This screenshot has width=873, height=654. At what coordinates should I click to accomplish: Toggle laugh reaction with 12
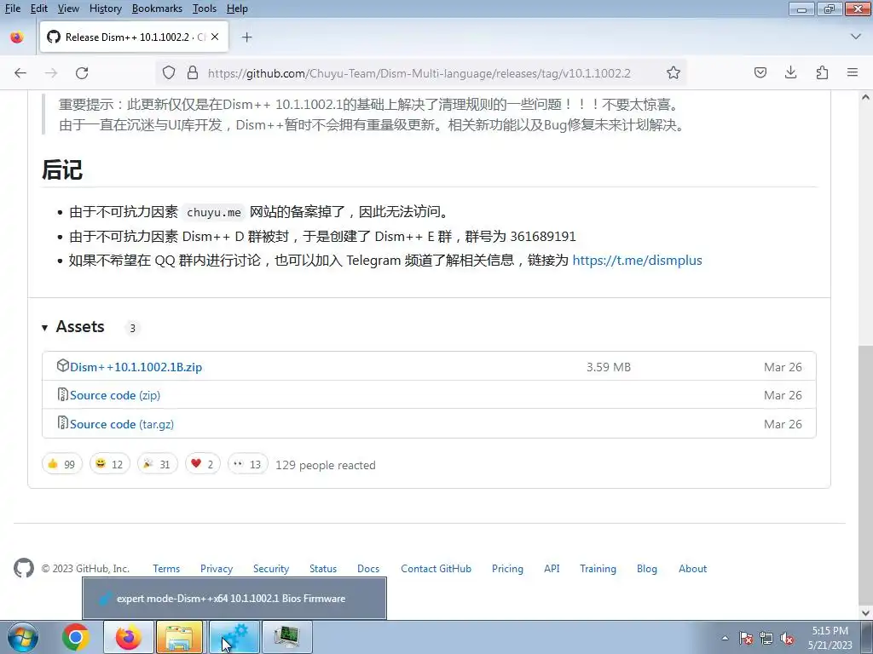tap(110, 464)
